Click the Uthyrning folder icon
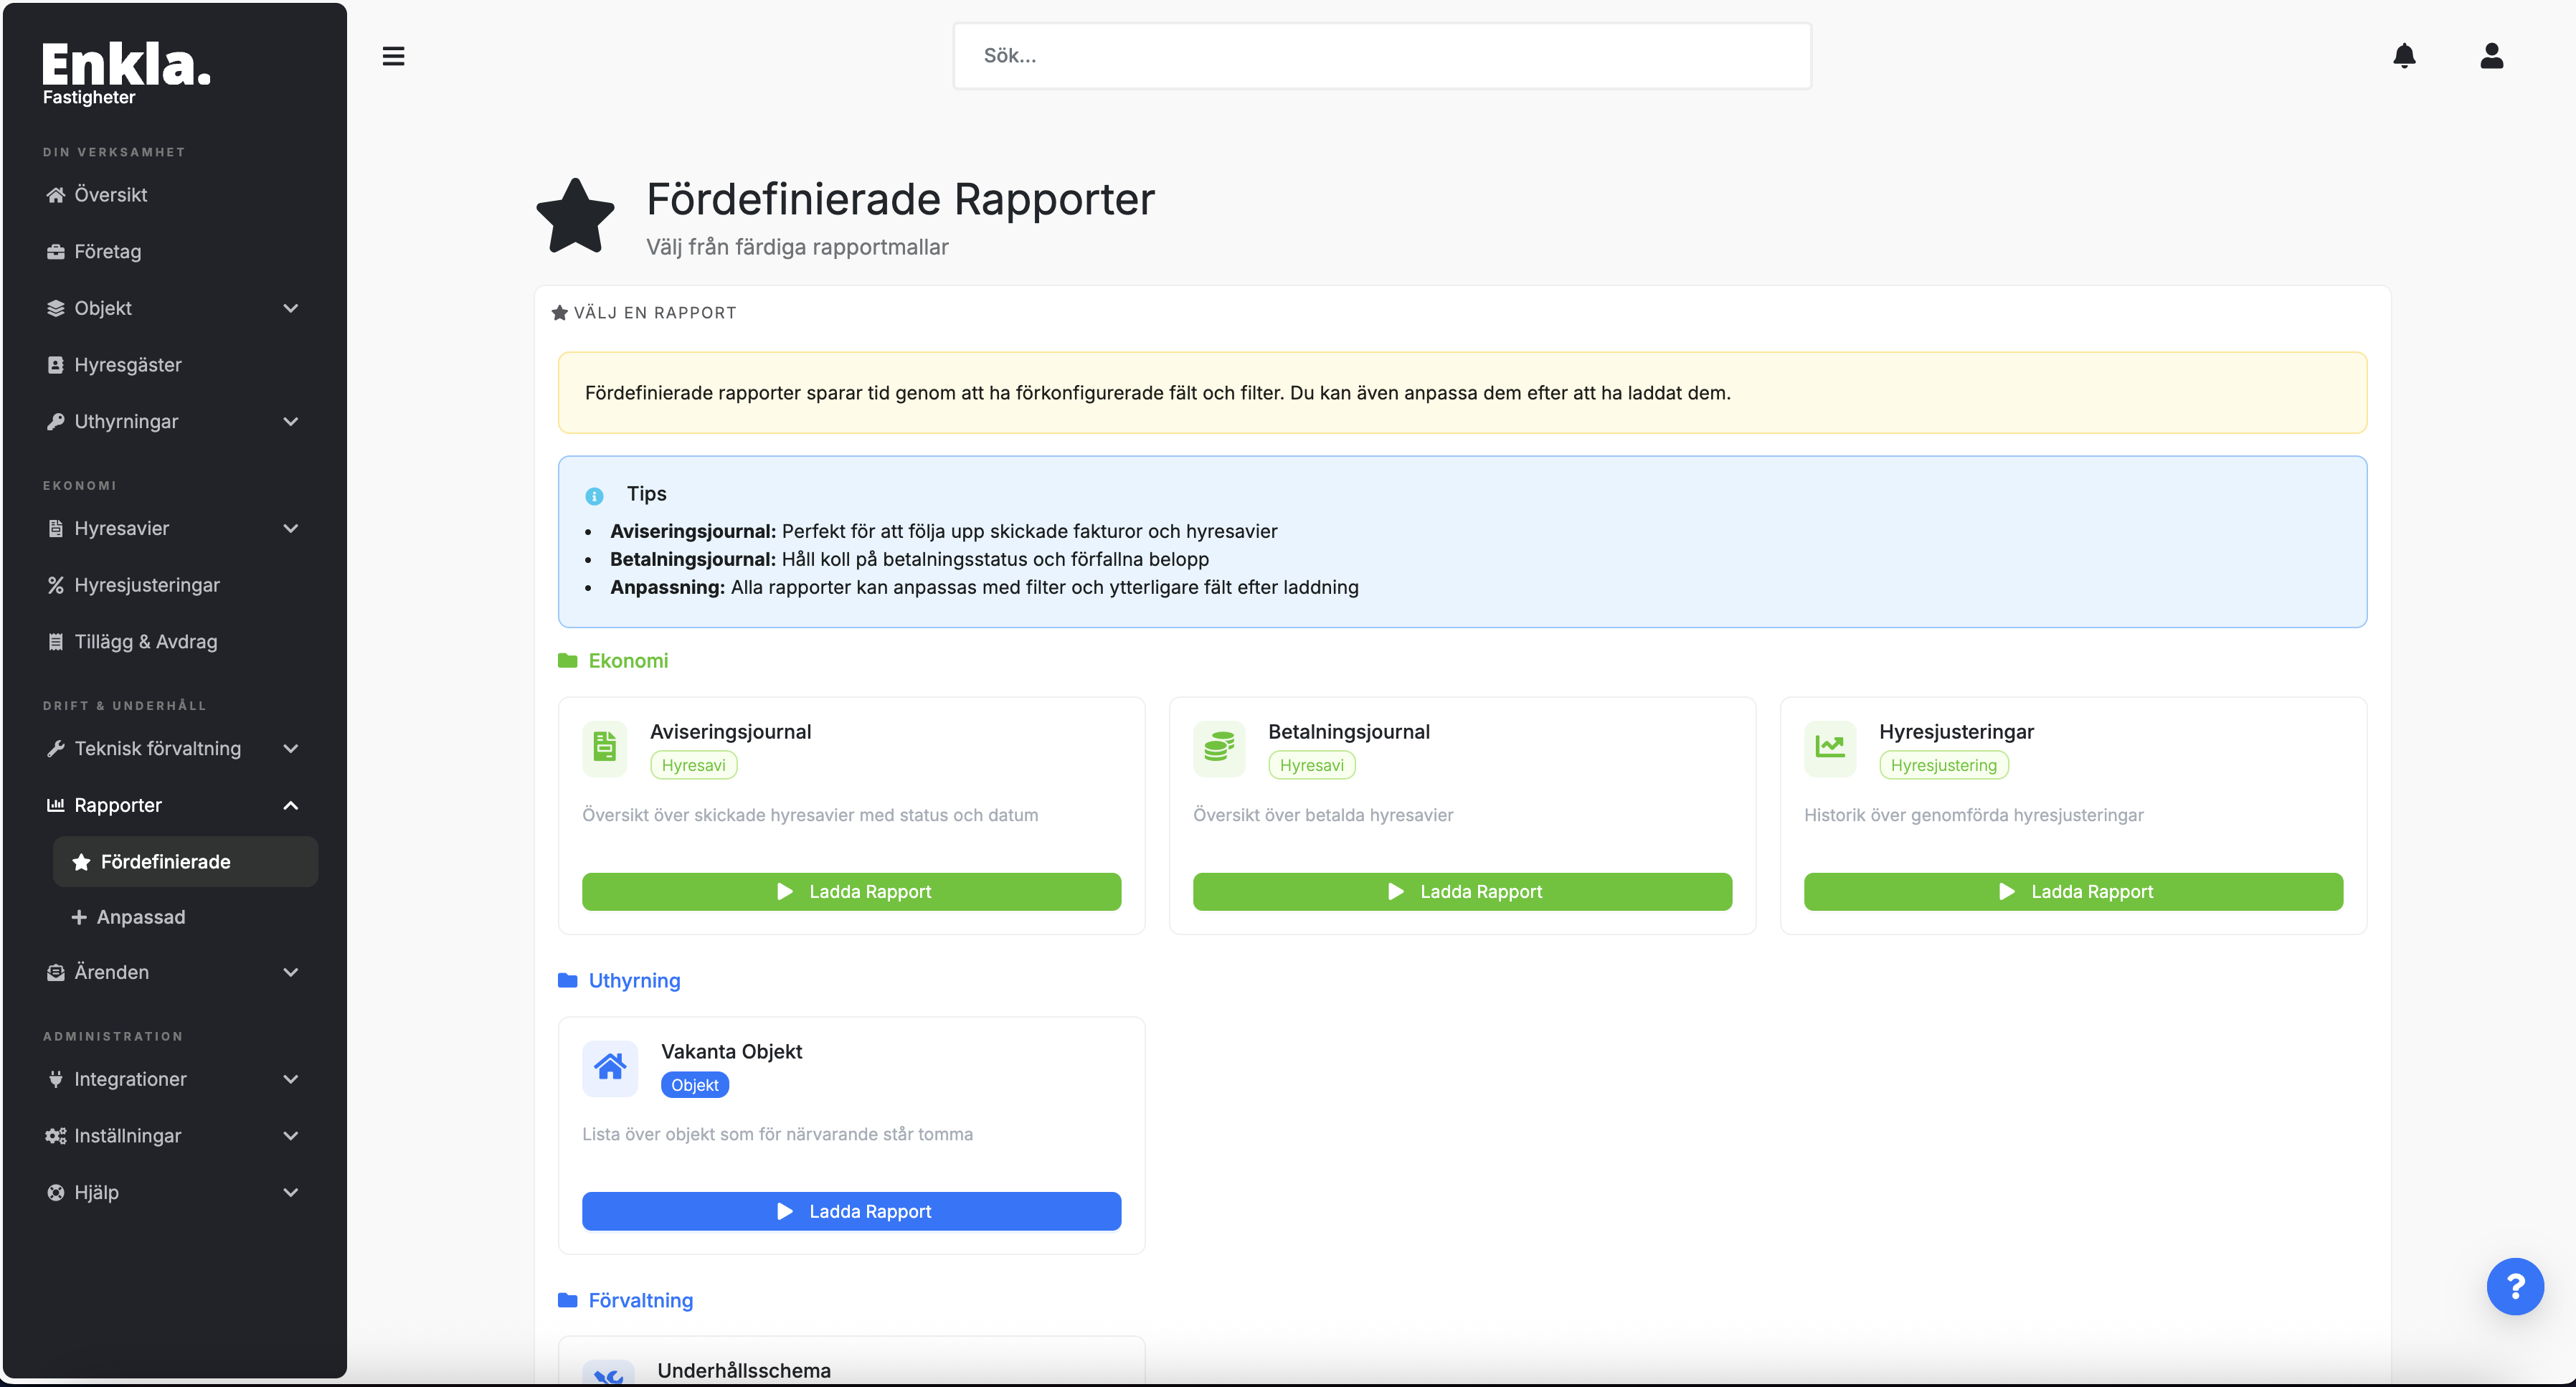The image size is (2576, 1387). 567,981
